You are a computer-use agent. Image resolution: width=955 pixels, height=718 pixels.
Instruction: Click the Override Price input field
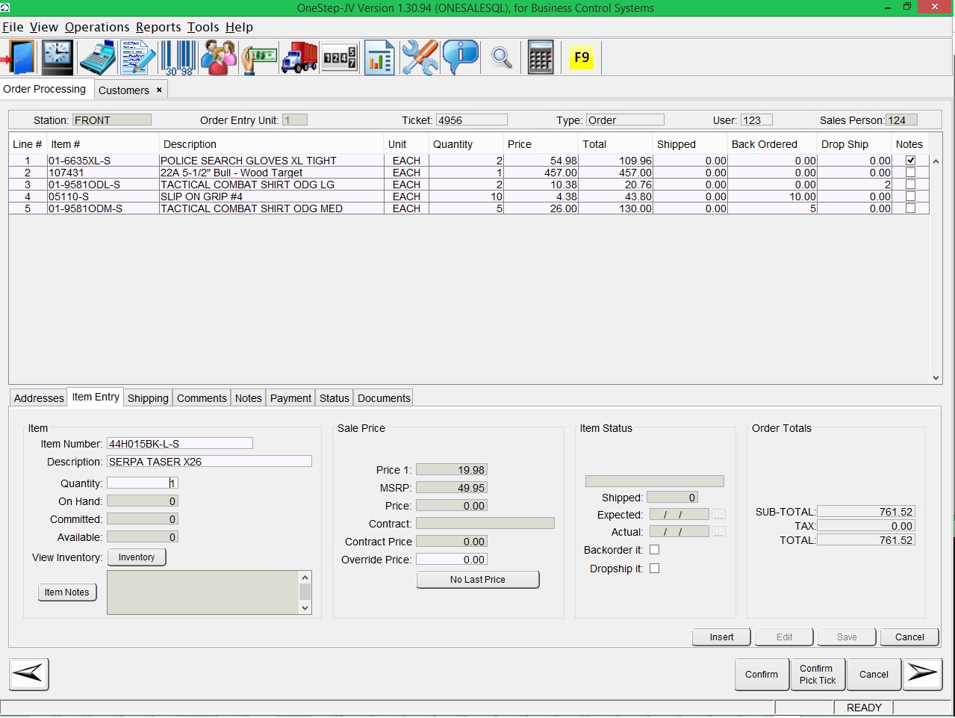point(451,560)
